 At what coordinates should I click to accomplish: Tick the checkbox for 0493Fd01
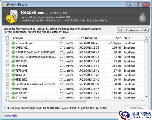point(7,89)
